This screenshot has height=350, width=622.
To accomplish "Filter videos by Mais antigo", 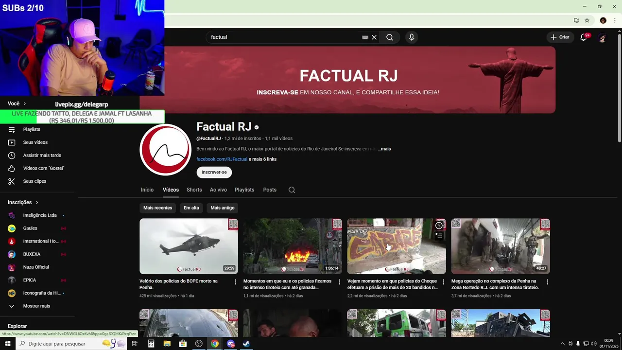I will coord(223,208).
